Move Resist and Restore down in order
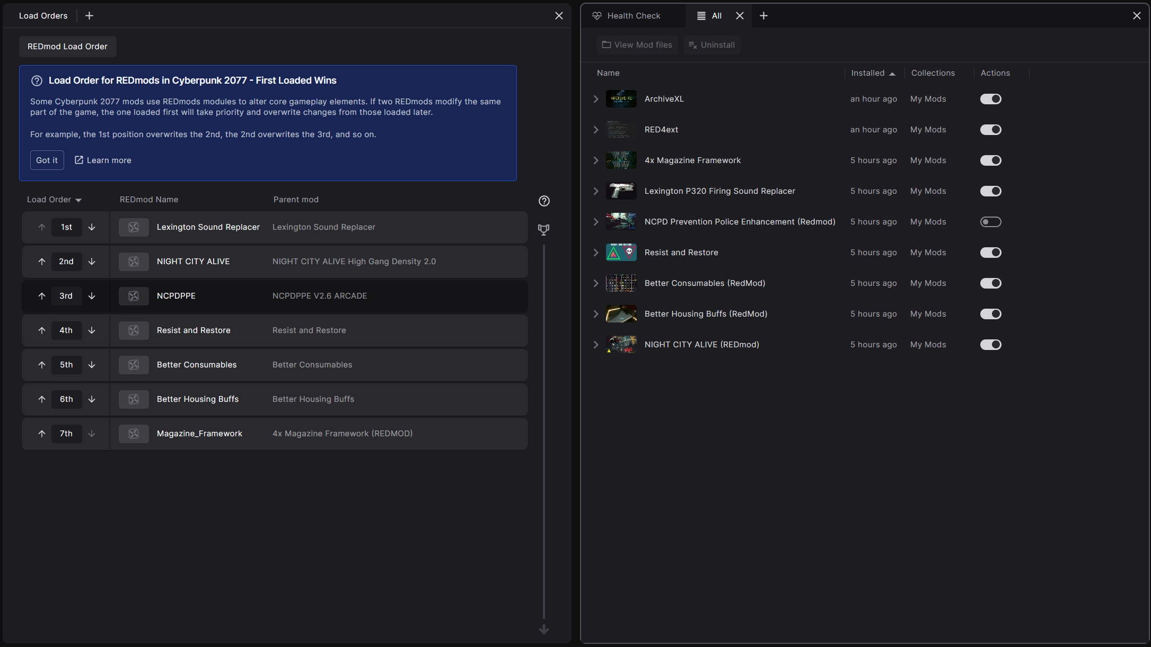This screenshot has width=1151, height=647. pos(92,330)
